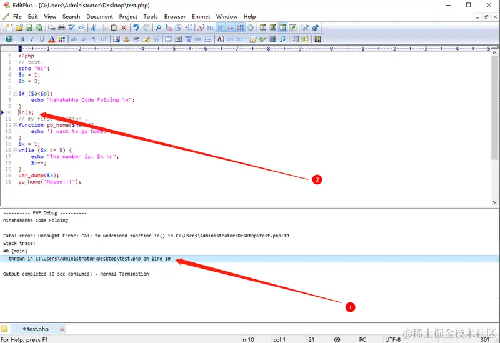Save the file with the floppy icon

coord(29,27)
